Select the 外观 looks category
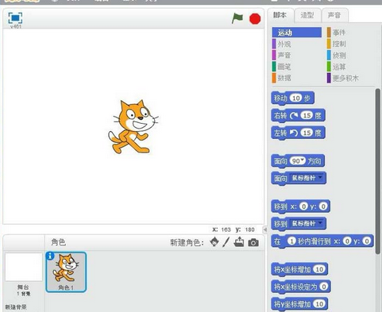 pyautogui.click(x=282, y=44)
